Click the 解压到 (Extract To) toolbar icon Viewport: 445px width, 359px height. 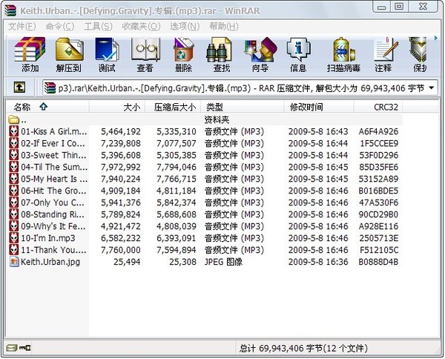pos(69,55)
